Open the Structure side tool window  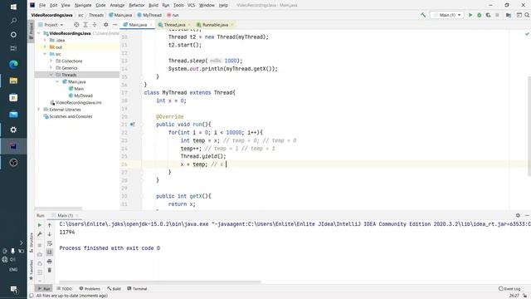[32, 242]
